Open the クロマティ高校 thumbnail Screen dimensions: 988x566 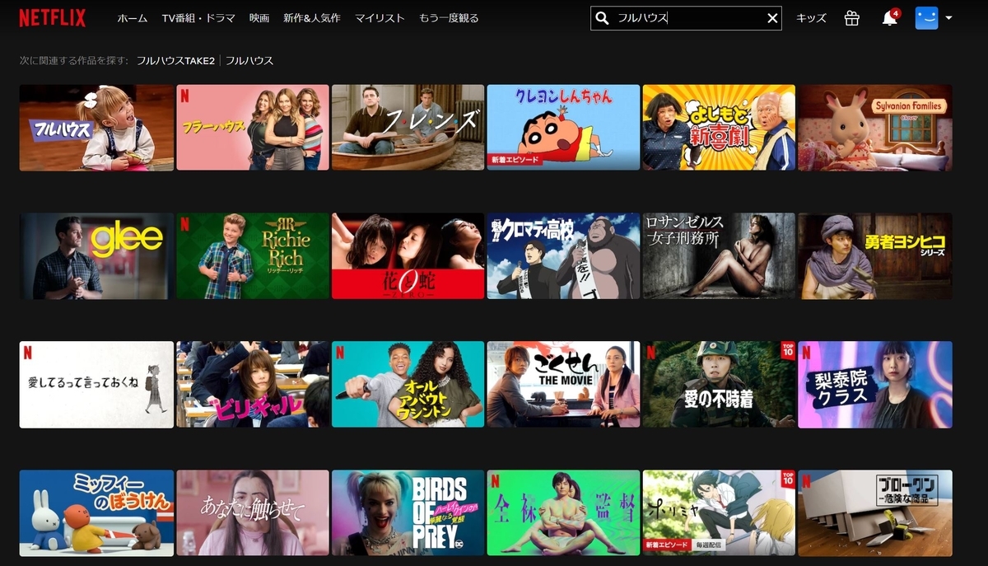point(563,256)
